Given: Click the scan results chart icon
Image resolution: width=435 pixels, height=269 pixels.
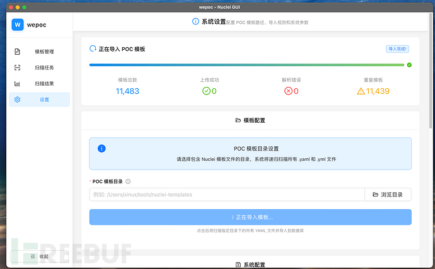Looking at the screenshot, I should pos(17,84).
